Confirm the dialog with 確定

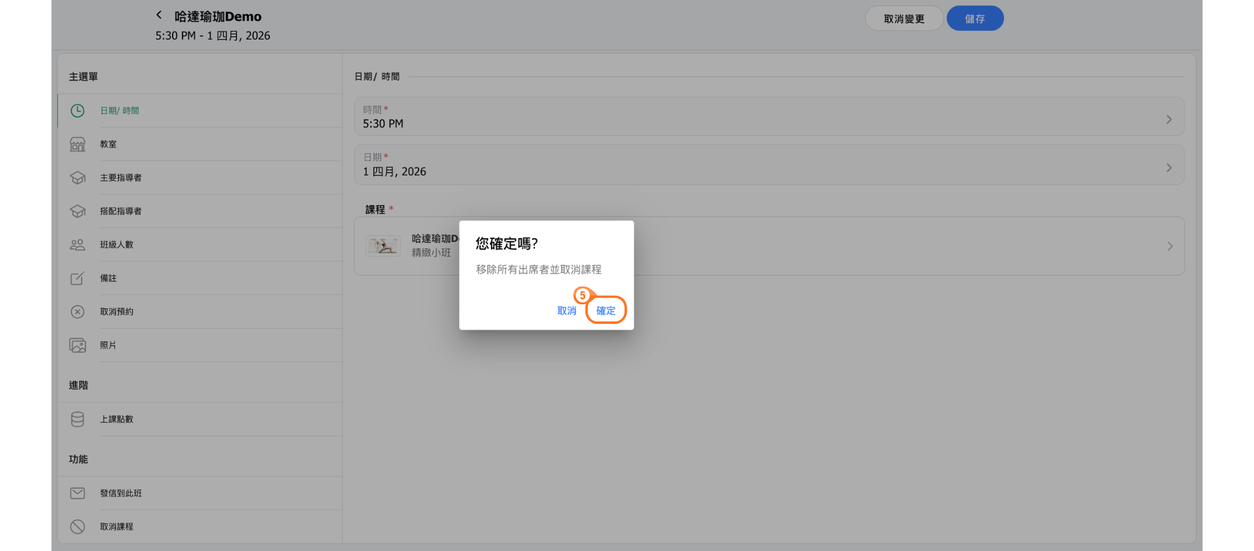tap(606, 310)
